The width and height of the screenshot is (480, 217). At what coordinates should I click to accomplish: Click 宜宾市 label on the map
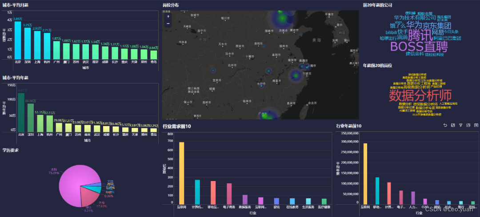pyautogui.click(x=217, y=80)
